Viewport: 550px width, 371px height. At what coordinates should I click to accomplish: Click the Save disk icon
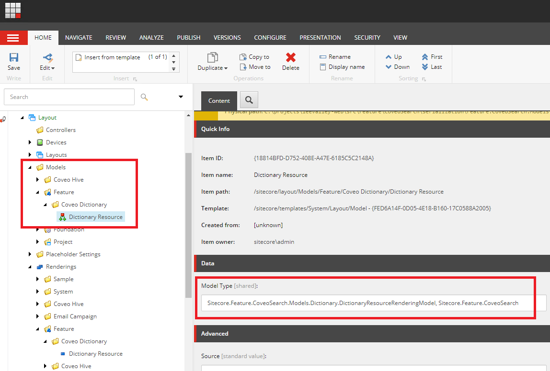pos(14,57)
